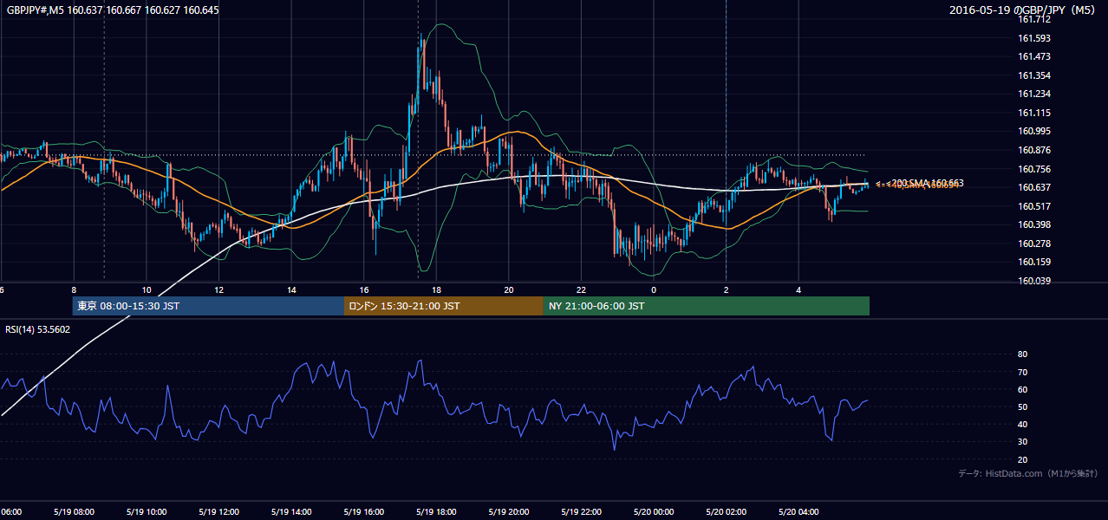This screenshot has width=1108, height=520.
Task: Click RSI scale value 80
Action: [x=1023, y=354]
